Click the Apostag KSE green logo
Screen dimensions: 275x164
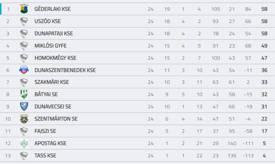click(24, 143)
